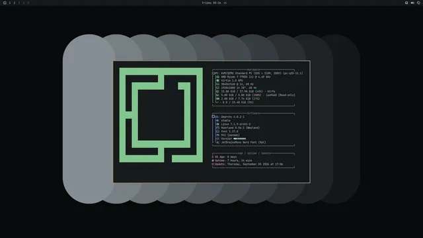Click the '1920x1080 in 28"' text
Screen dimensions: 423x238
(x=234, y=88)
